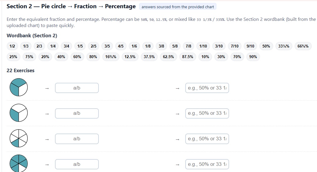Viewport: 317px width, 172px height.
Task: Click the third row percentage field
Action: click(207, 139)
